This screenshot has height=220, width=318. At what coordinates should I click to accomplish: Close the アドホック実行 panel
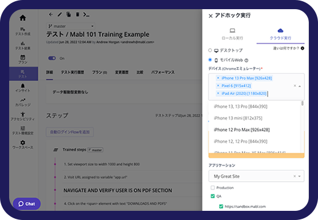pos(210,16)
